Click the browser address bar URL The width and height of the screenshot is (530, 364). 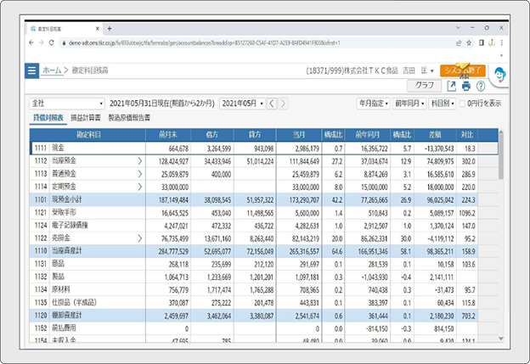[x=205, y=43]
